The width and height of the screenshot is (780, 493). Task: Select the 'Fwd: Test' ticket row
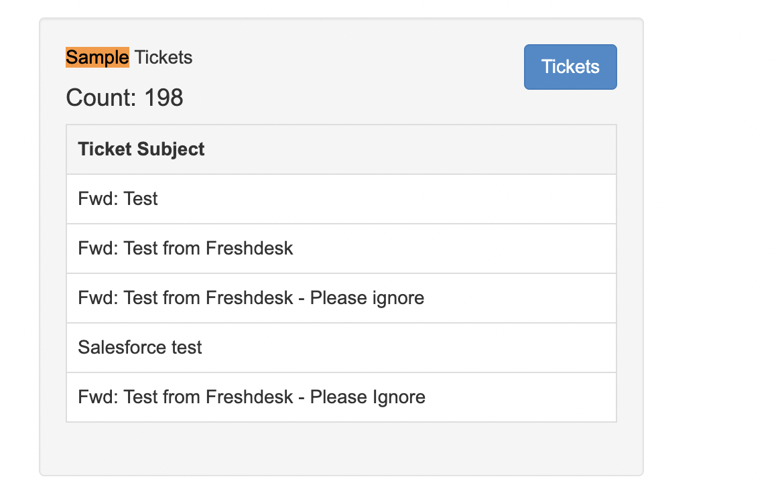[341, 199]
